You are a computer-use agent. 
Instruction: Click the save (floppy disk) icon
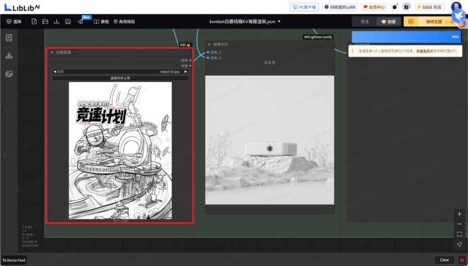68,22
